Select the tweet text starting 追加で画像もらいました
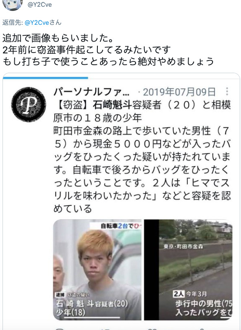Viewport: 241px width, 330px height. (108, 50)
